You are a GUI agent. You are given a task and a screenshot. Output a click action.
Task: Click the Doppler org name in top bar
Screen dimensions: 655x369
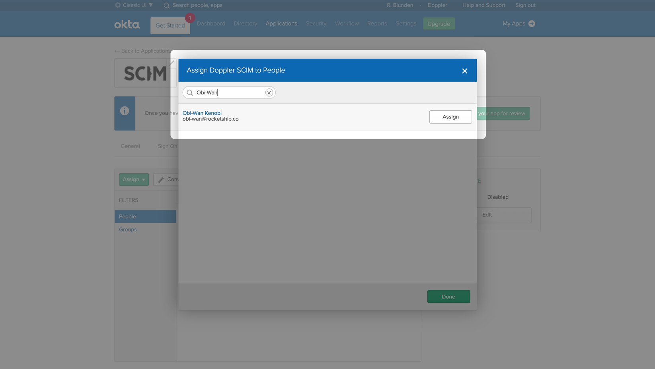coord(437,5)
